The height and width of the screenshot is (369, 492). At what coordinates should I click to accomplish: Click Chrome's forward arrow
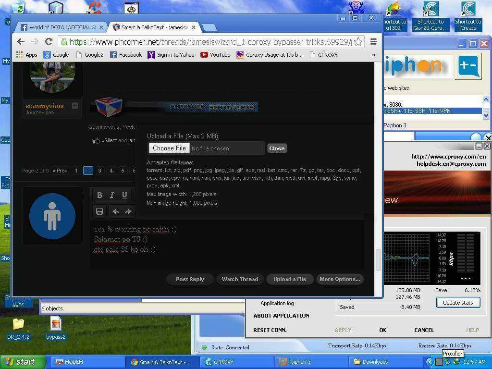35,42
